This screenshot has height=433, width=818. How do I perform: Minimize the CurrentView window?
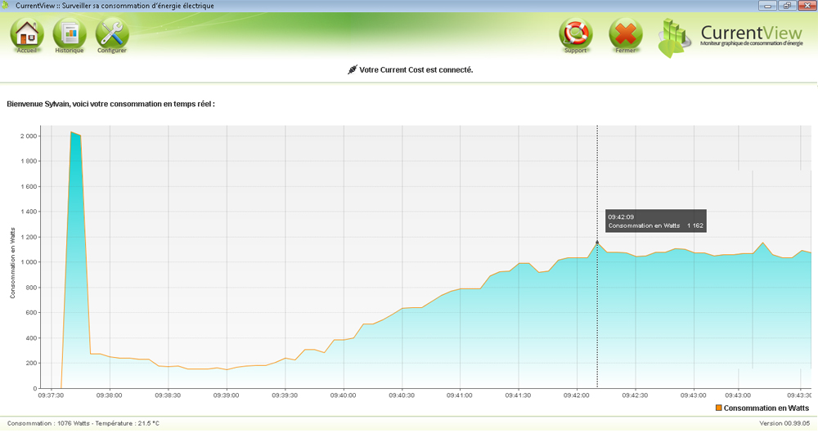click(767, 6)
